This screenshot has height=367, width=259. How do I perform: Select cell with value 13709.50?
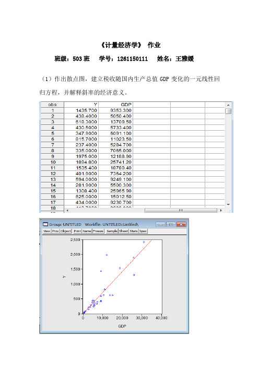click(x=115, y=122)
